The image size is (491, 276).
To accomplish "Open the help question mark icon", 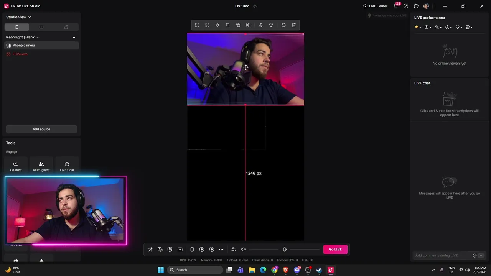I will (406, 6).
